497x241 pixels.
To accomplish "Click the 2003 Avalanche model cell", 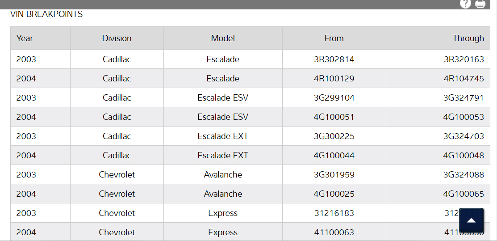I will [x=223, y=174].
